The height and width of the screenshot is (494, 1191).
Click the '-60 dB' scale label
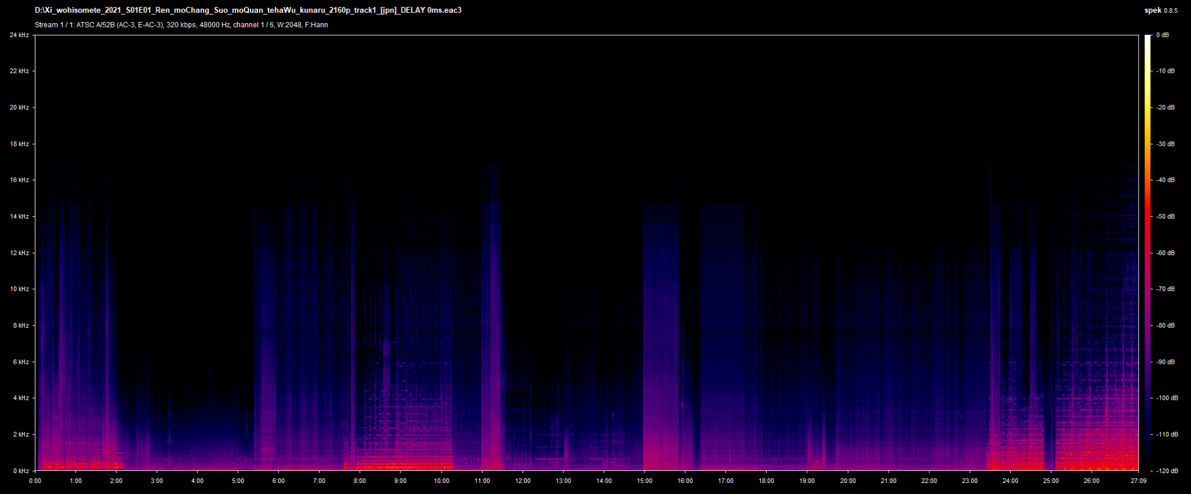(x=1165, y=253)
